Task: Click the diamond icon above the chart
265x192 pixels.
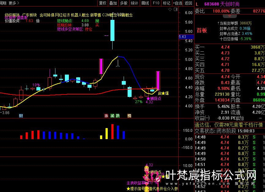Action: tap(170, 9)
